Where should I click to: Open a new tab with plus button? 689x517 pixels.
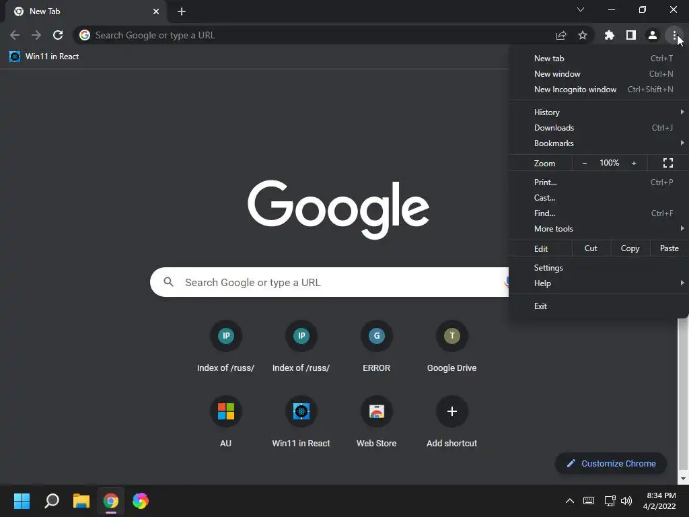point(182,11)
